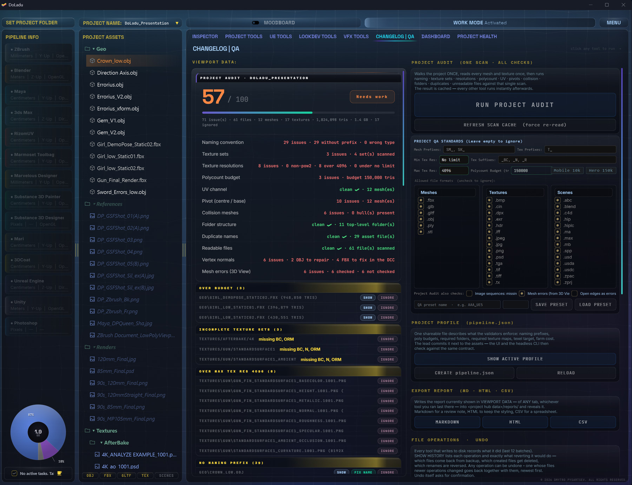Click the image icon beside 4K_ANALYZE EXAMPLE_1001
Screen dimensions: 632x485
(x=97, y=454)
